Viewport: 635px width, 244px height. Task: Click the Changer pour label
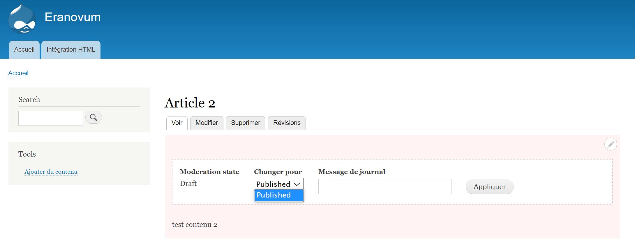point(278,172)
